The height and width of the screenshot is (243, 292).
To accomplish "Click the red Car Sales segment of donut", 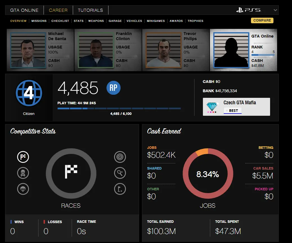I will coord(208,195).
